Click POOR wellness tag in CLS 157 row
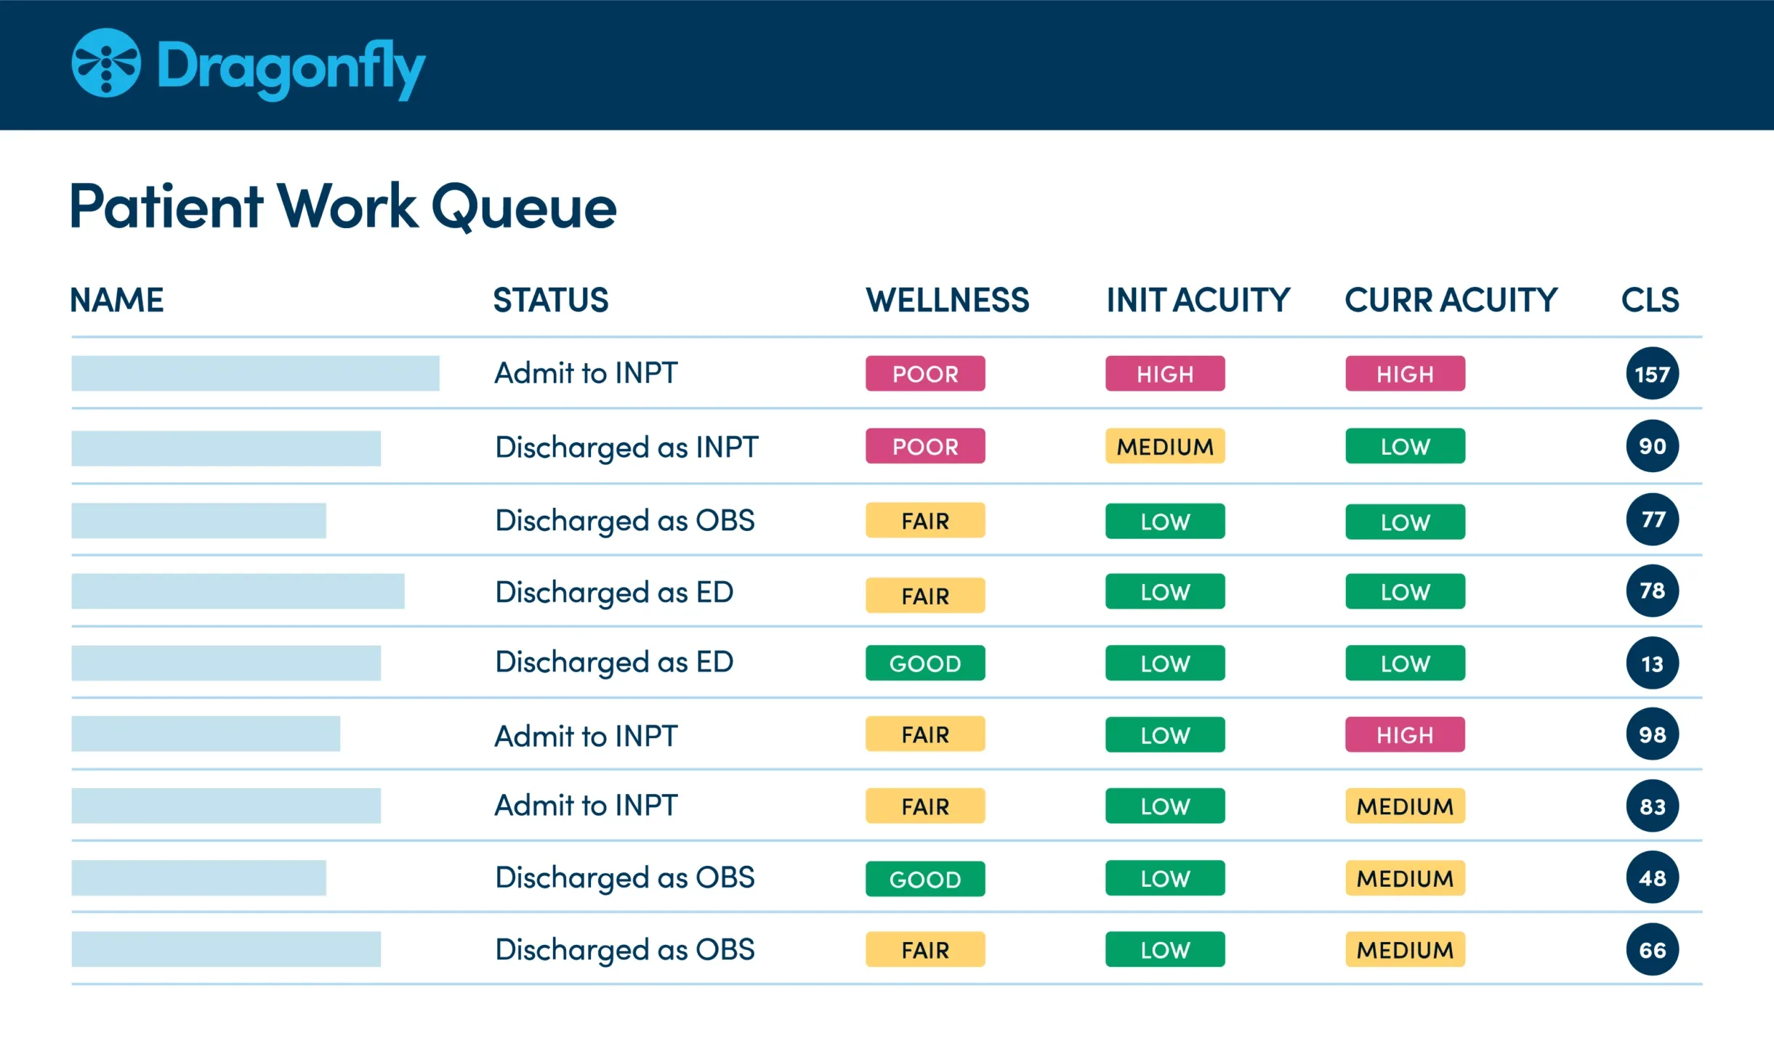1774x1046 pixels. 925,373
